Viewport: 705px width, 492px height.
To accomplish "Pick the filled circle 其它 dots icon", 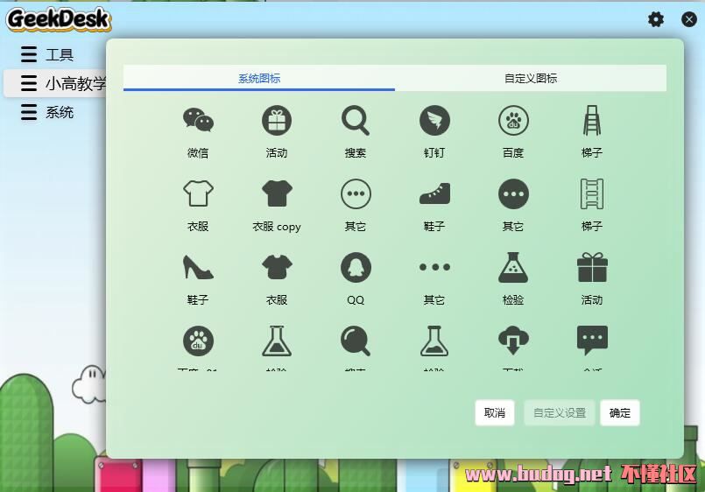I will [513, 194].
